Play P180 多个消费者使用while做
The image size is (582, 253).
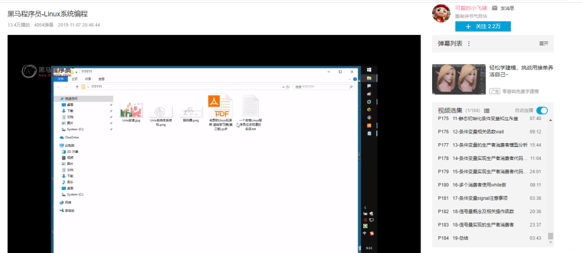pyautogui.click(x=489, y=185)
